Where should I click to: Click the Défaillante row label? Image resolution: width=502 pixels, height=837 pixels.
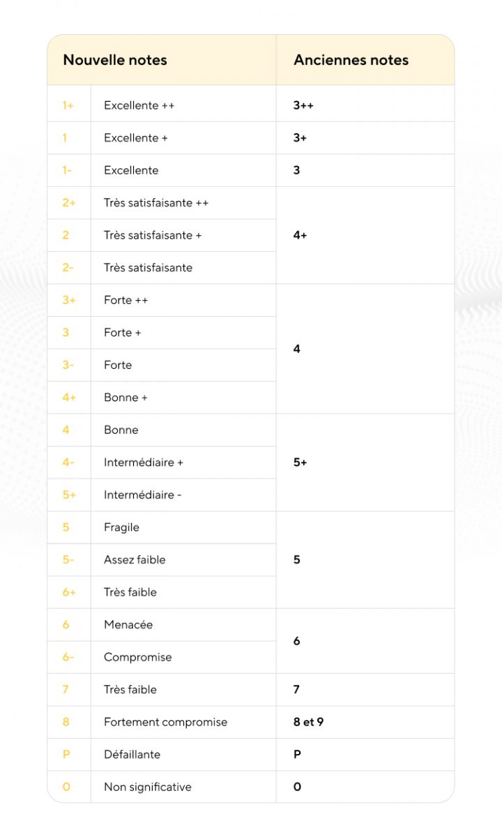point(132,754)
